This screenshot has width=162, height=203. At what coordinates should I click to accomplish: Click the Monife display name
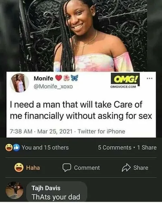coord(43,78)
